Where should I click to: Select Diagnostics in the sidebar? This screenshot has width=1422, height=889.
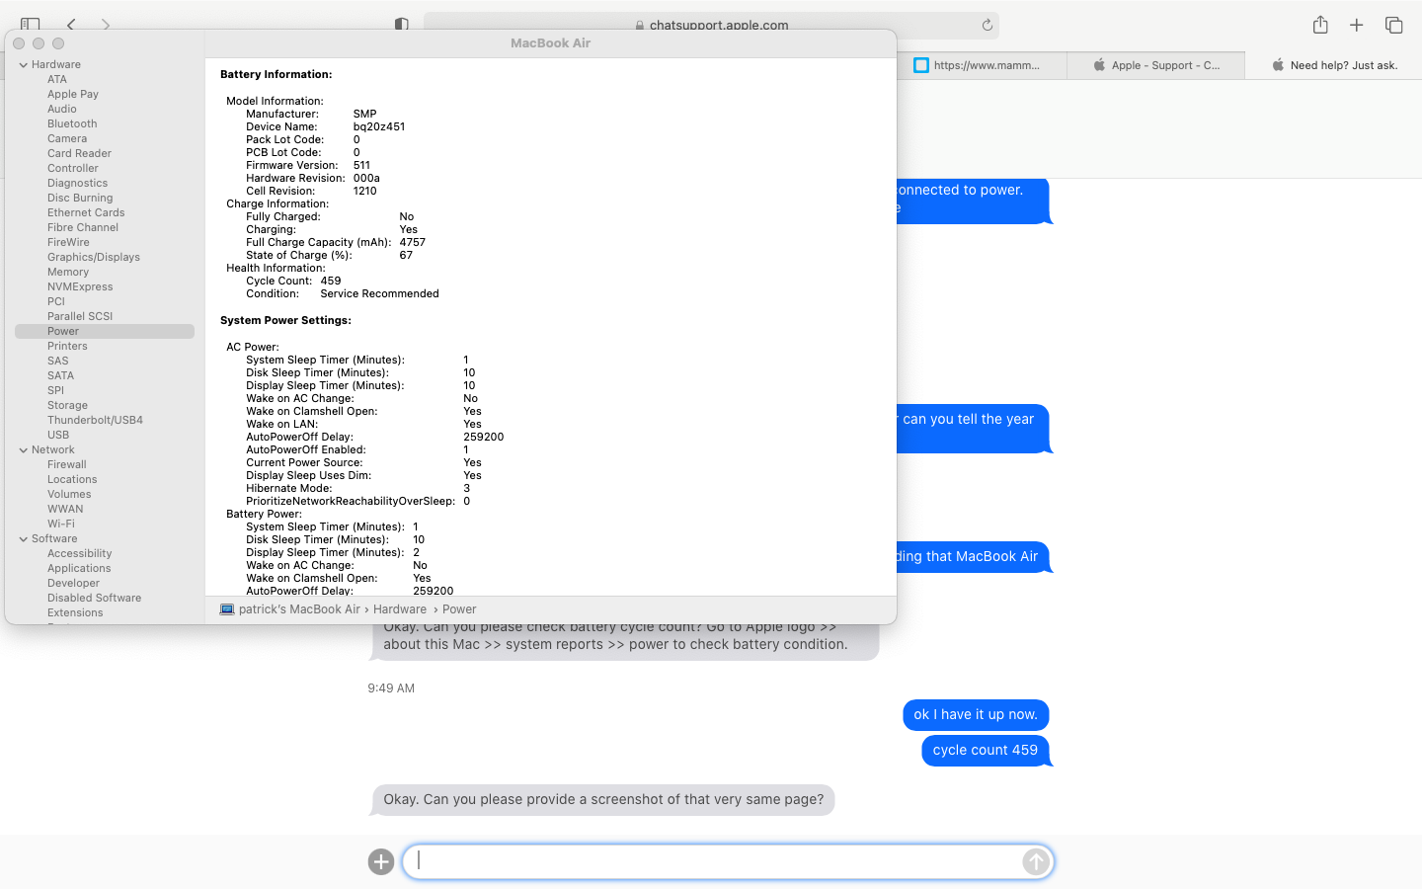pyautogui.click(x=78, y=184)
